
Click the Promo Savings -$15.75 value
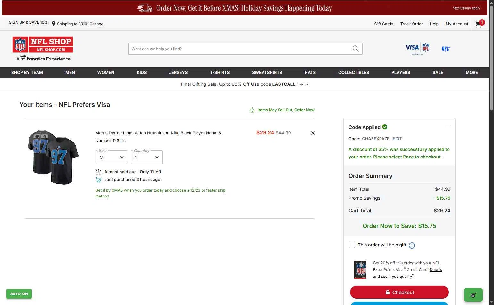pos(442,198)
